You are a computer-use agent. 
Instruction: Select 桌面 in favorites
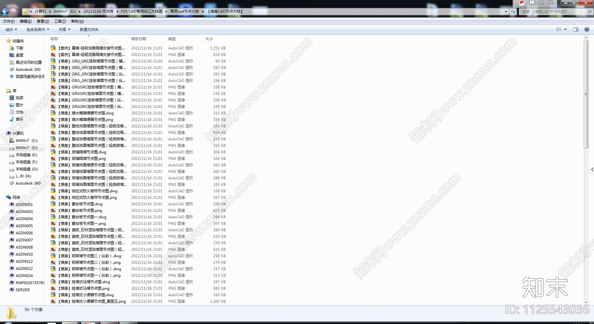(19, 55)
